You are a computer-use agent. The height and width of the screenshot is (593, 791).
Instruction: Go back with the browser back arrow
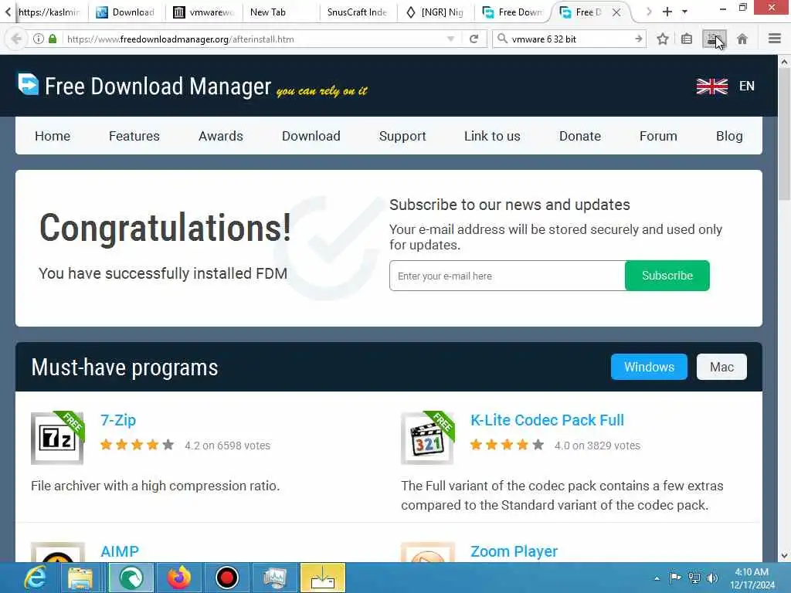[x=15, y=39]
